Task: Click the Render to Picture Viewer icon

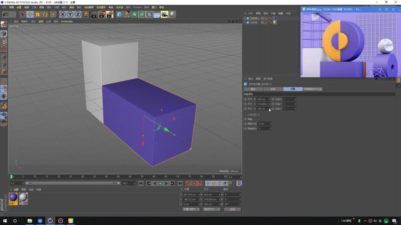Action: coord(102,15)
